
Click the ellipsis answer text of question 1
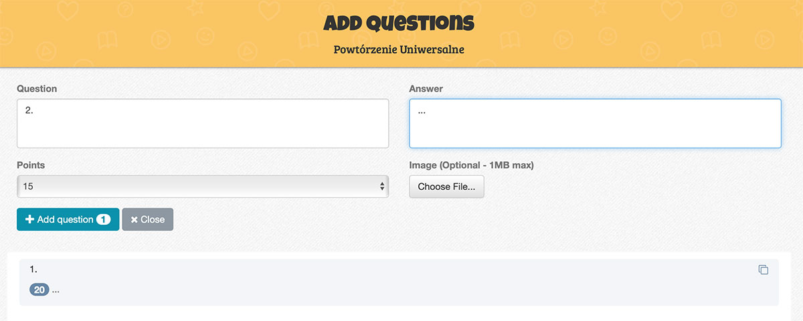(x=56, y=290)
